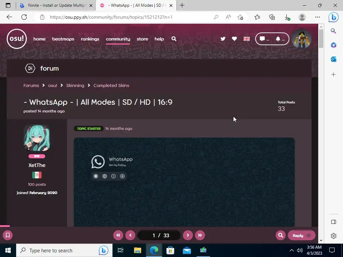Open File Explorer from taskbar

coord(138,250)
